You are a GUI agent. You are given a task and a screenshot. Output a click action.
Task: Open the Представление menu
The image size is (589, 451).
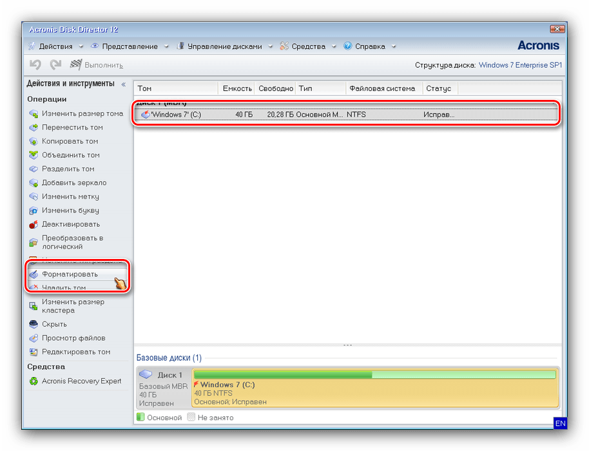pyautogui.click(x=130, y=46)
